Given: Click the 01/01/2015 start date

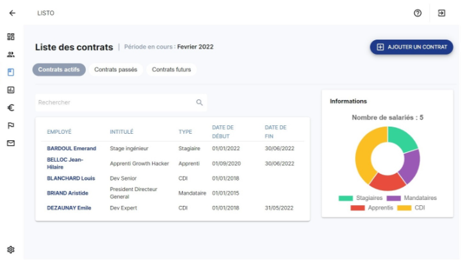Looking at the screenshot, I should coord(225,193).
